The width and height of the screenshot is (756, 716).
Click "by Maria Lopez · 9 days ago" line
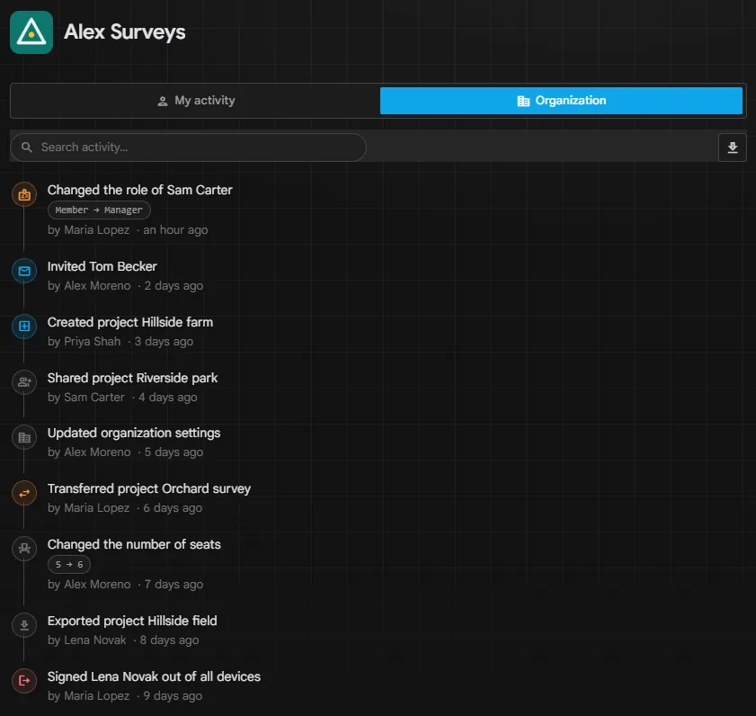[x=125, y=696]
